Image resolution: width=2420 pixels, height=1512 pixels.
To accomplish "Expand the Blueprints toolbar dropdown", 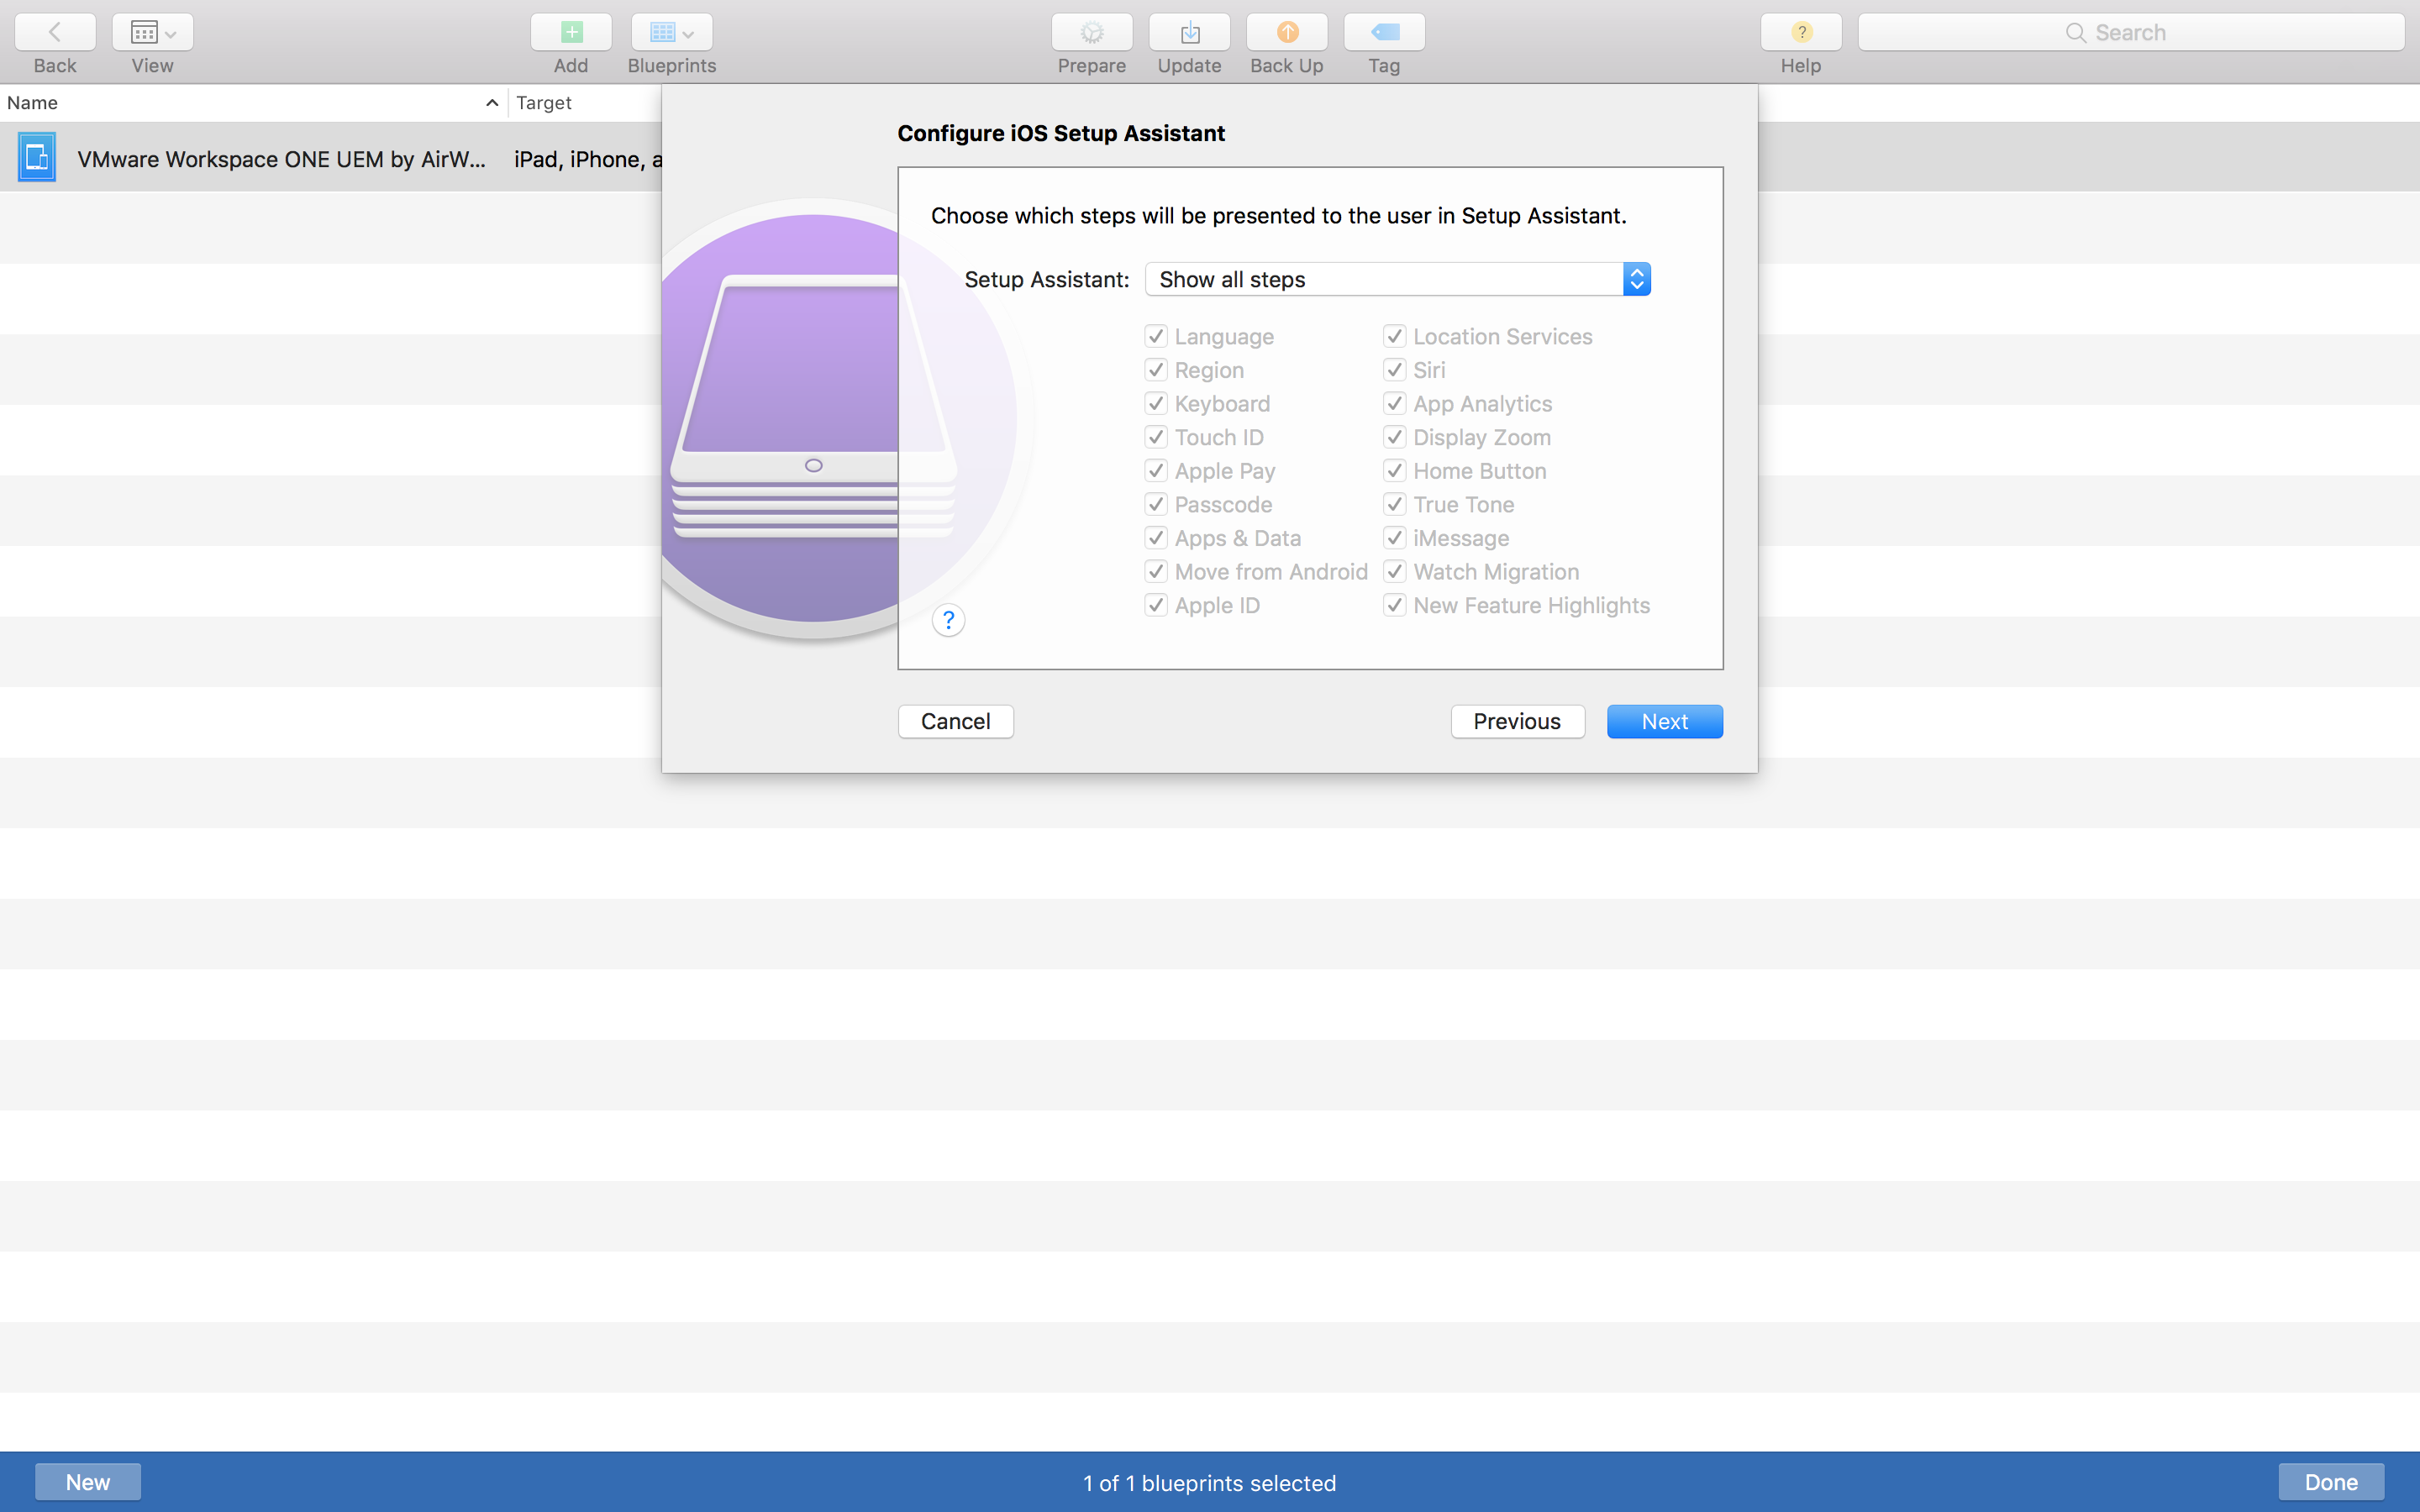I will 671,33.
